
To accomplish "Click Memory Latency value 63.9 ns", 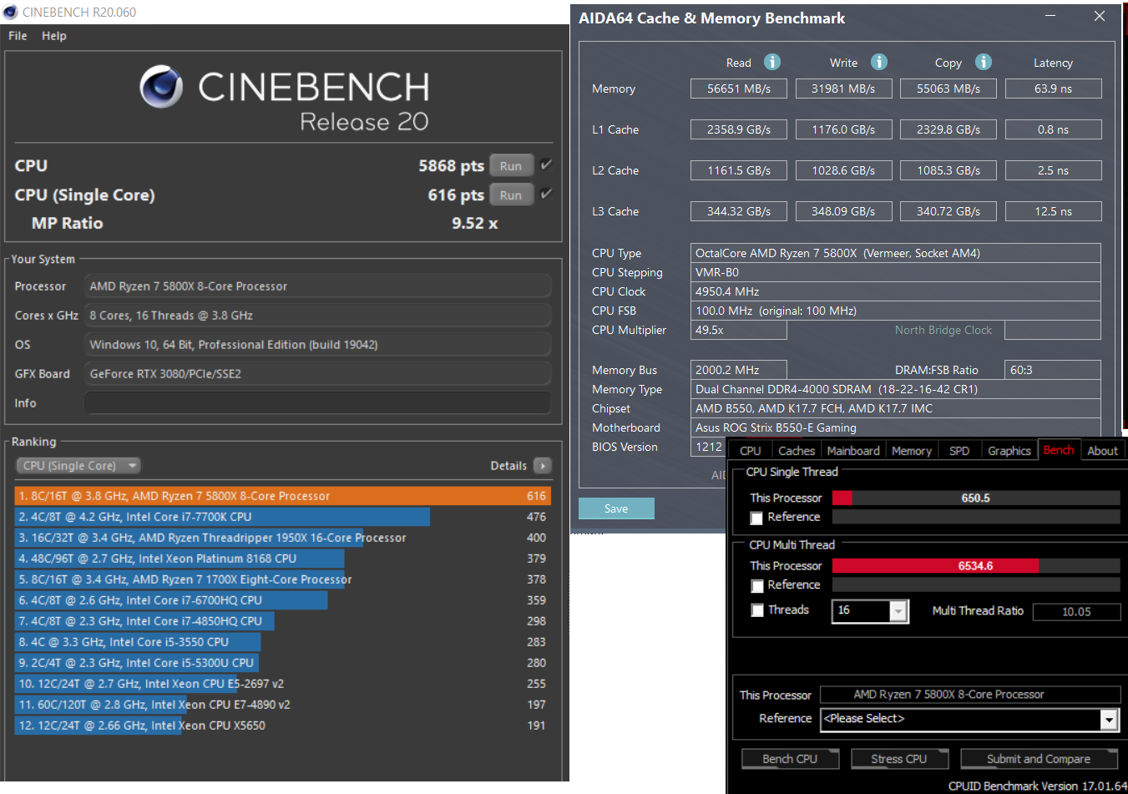I will click(x=1054, y=89).
